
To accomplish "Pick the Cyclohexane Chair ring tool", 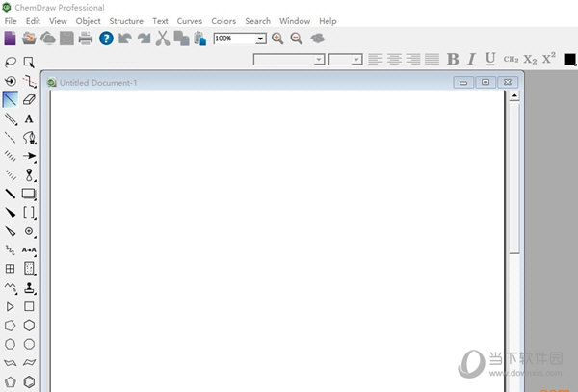I will tap(11, 363).
